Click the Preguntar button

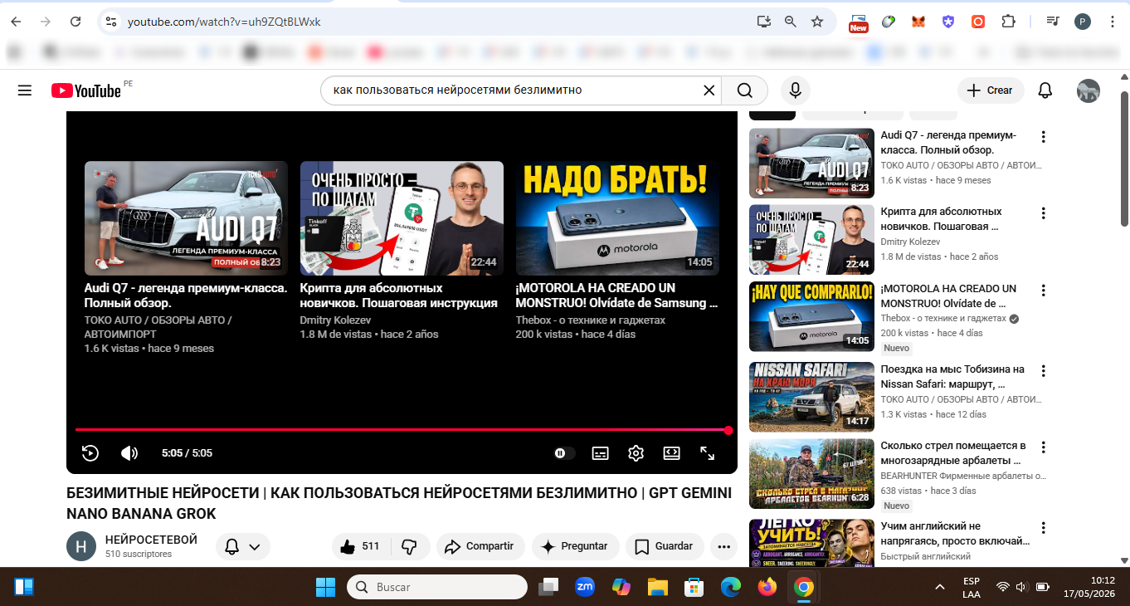[x=575, y=546]
